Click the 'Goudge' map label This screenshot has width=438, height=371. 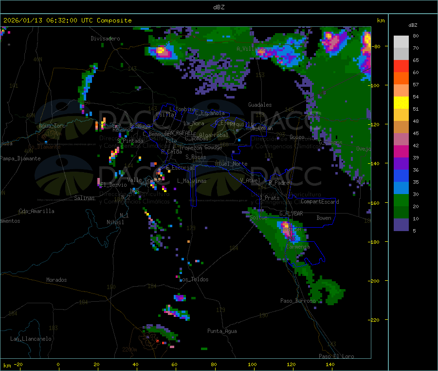(x=213, y=147)
